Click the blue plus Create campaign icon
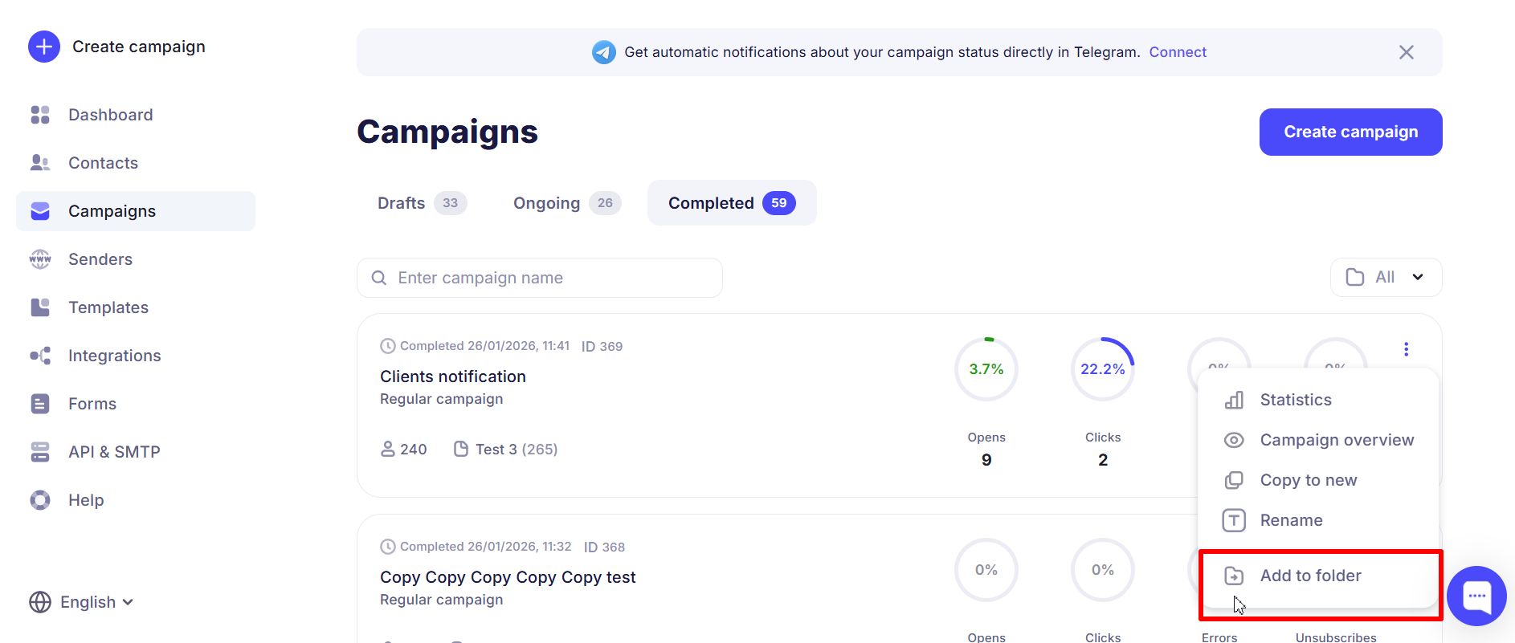The width and height of the screenshot is (1515, 643). tap(44, 47)
